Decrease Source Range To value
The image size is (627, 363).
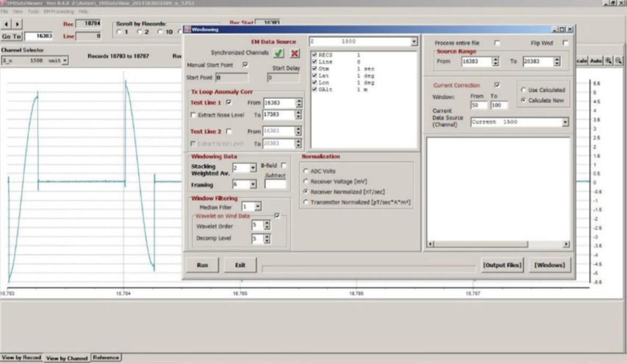pyautogui.click(x=557, y=63)
